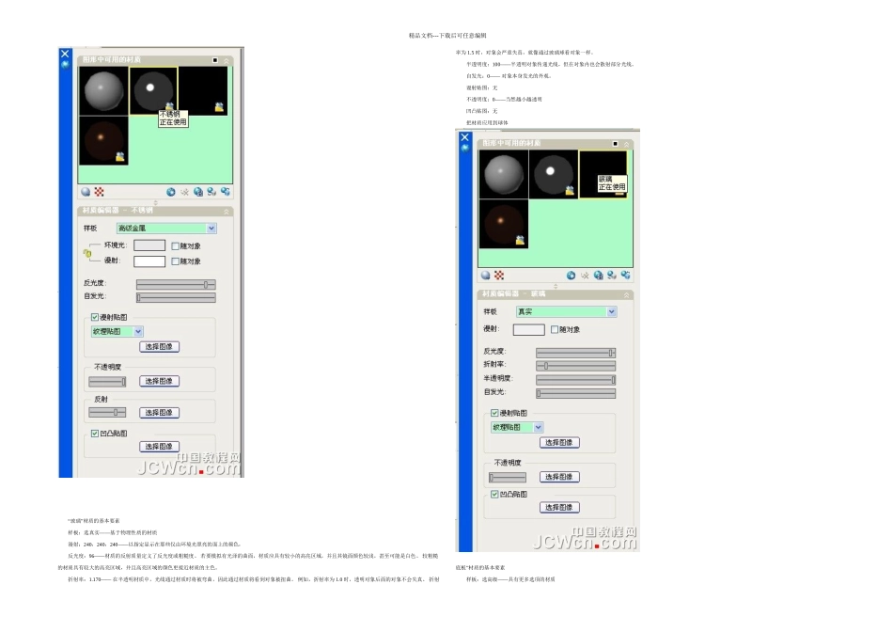Viewport: 893px width, 632px height.
Task: Click 反射 slider in 不锈钢 editor
Action: click(108, 412)
